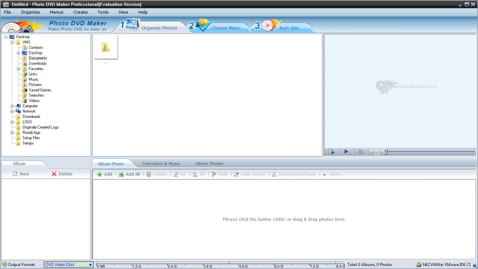Open the parent folder thumbnail

[106, 47]
